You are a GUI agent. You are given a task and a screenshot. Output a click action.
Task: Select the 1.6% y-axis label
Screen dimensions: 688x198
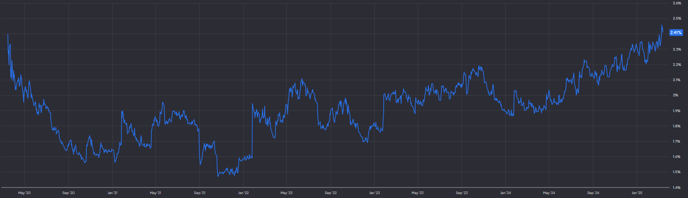[x=677, y=157]
